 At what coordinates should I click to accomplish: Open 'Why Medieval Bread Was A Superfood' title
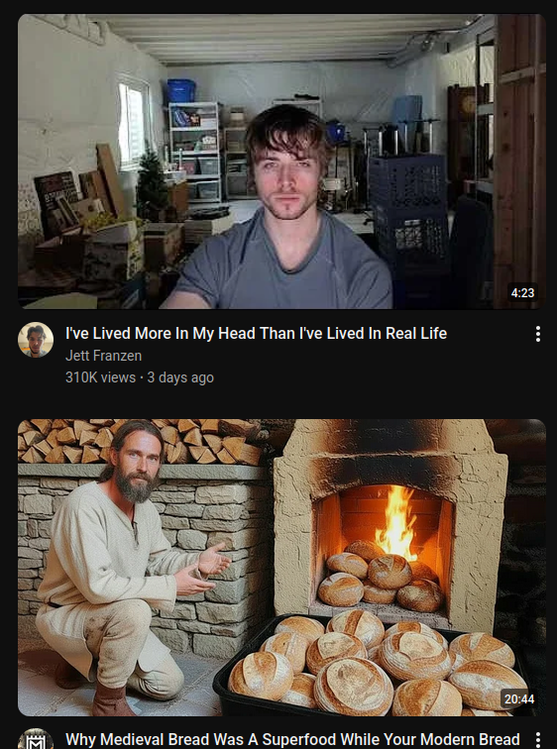point(292,739)
